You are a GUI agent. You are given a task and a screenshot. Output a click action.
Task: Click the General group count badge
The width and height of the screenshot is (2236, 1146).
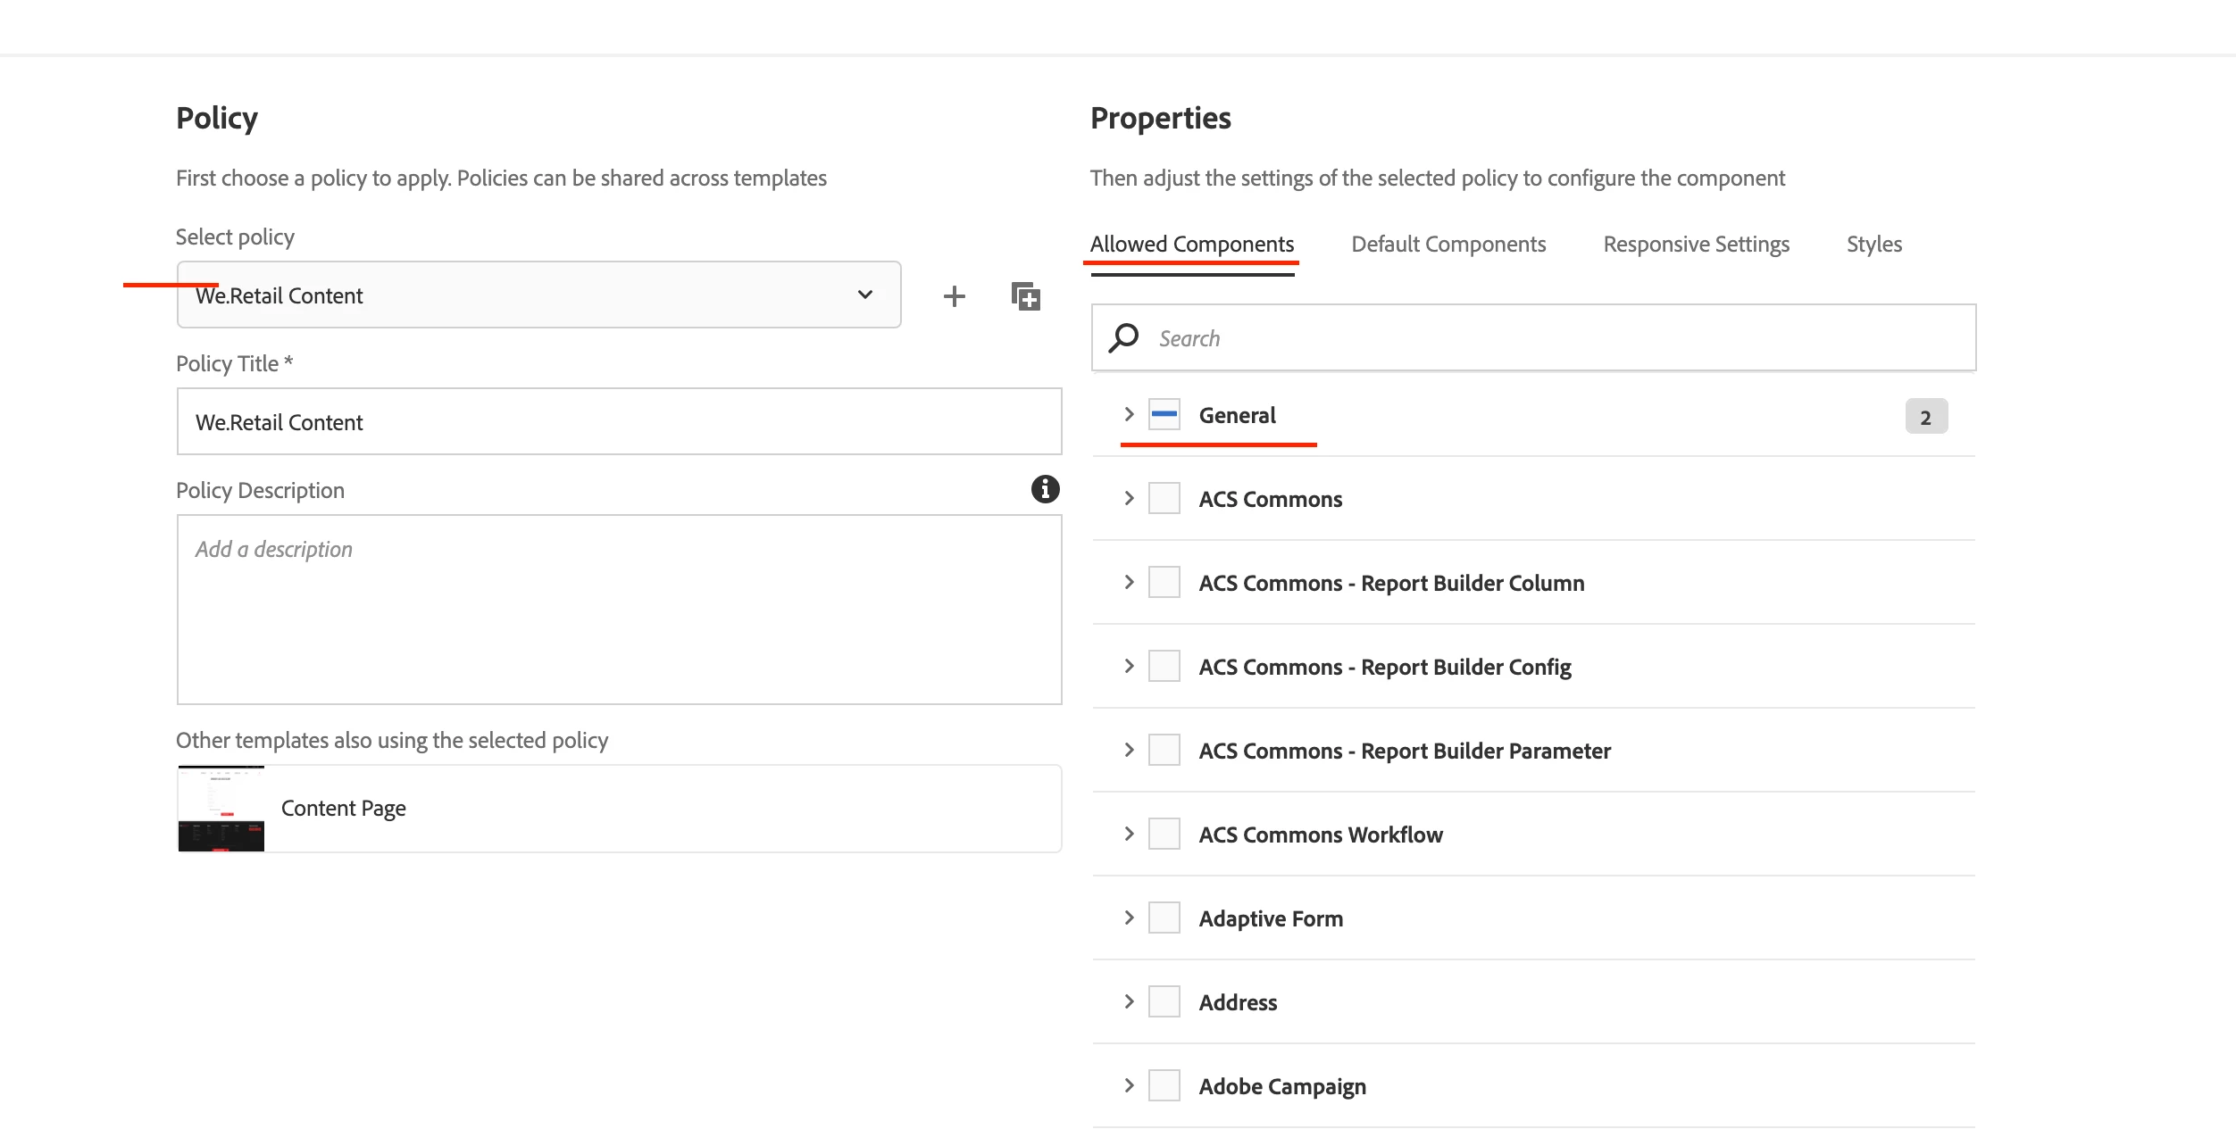tap(1925, 417)
